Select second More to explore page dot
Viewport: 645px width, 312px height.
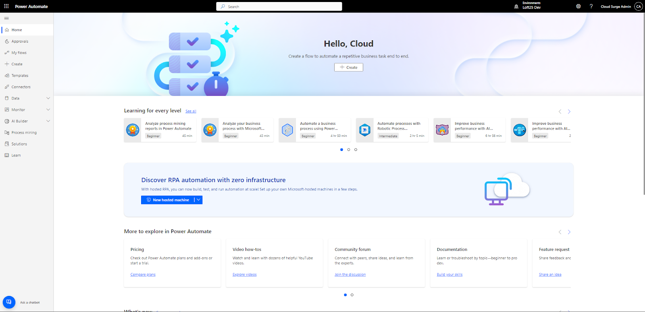(x=352, y=295)
